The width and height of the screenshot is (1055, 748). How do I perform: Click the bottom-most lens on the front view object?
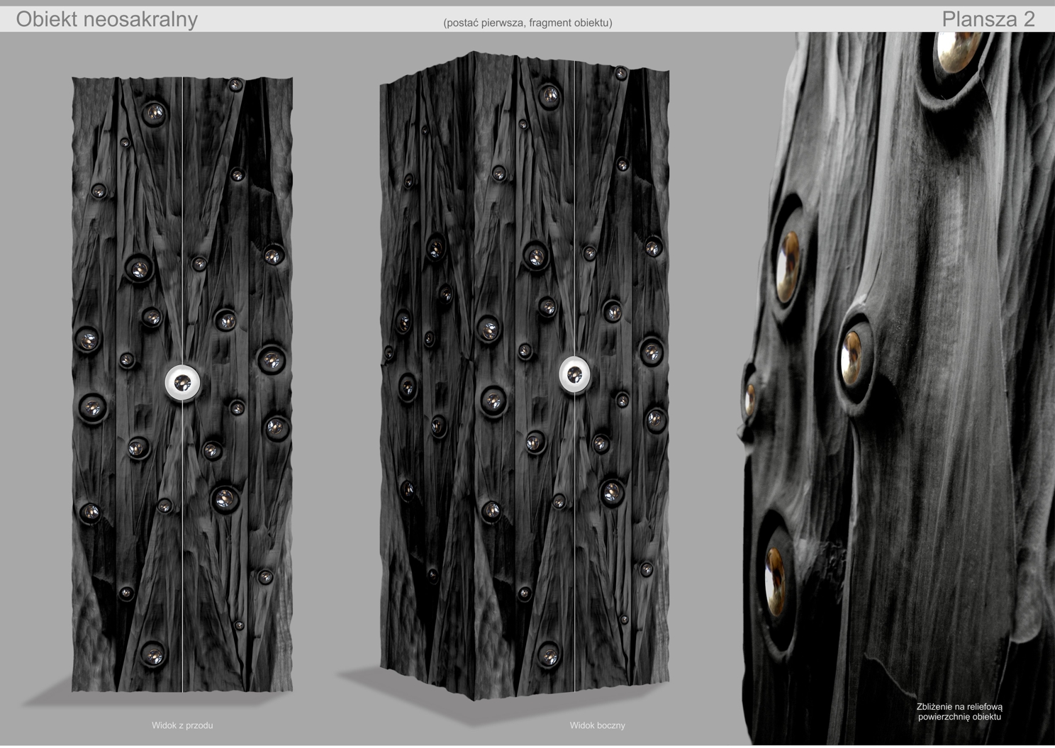[152, 654]
